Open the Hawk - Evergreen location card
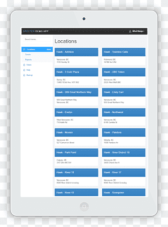The image size is (168, 227). tap(124, 192)
